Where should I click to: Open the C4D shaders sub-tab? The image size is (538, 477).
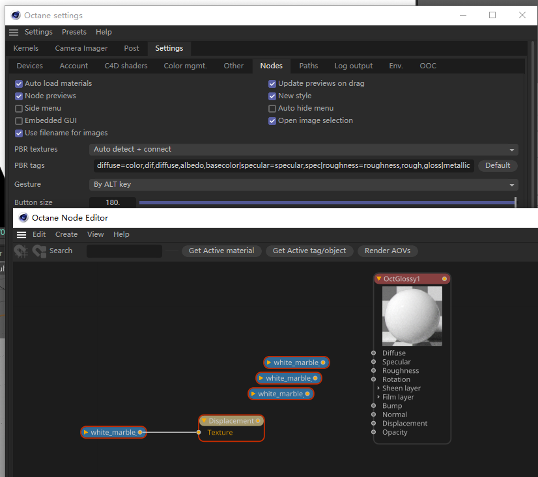[x=126, y=66]
